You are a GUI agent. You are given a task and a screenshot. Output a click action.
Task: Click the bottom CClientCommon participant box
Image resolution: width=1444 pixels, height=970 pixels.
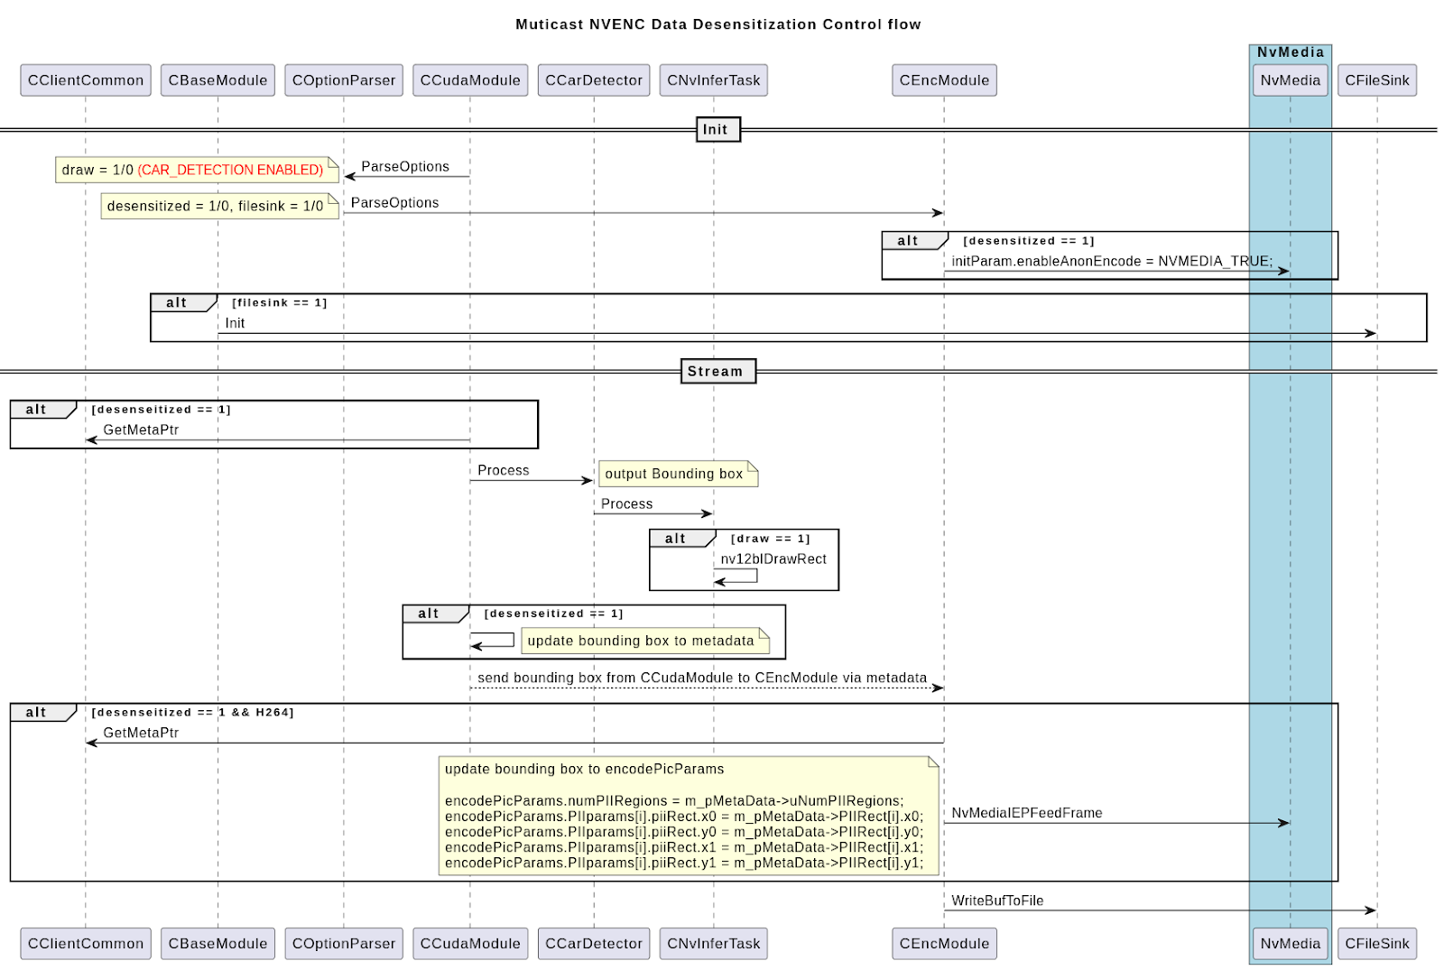pos(86,944)
